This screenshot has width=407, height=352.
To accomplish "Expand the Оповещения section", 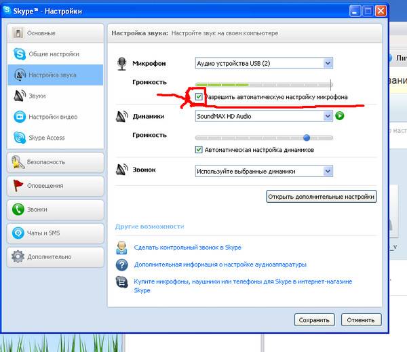I will pyautogui.click(x=56, y=186).
